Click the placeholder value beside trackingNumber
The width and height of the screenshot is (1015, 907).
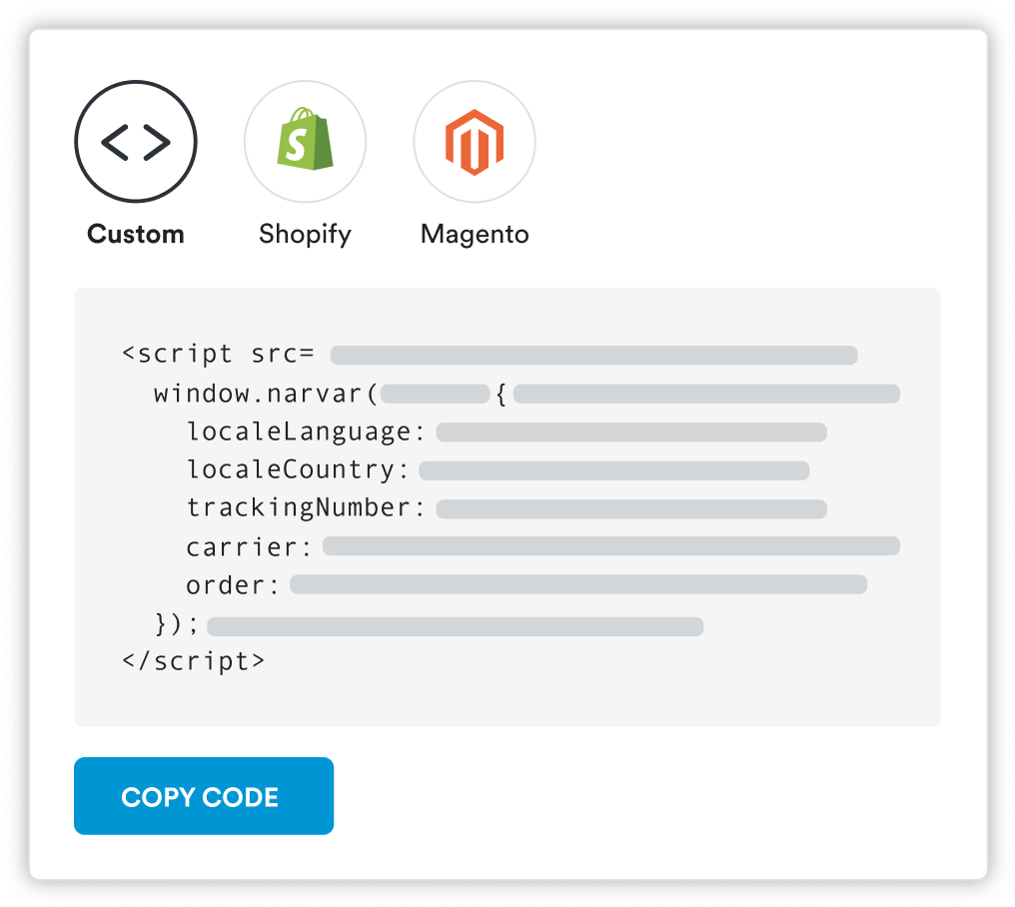630,509
